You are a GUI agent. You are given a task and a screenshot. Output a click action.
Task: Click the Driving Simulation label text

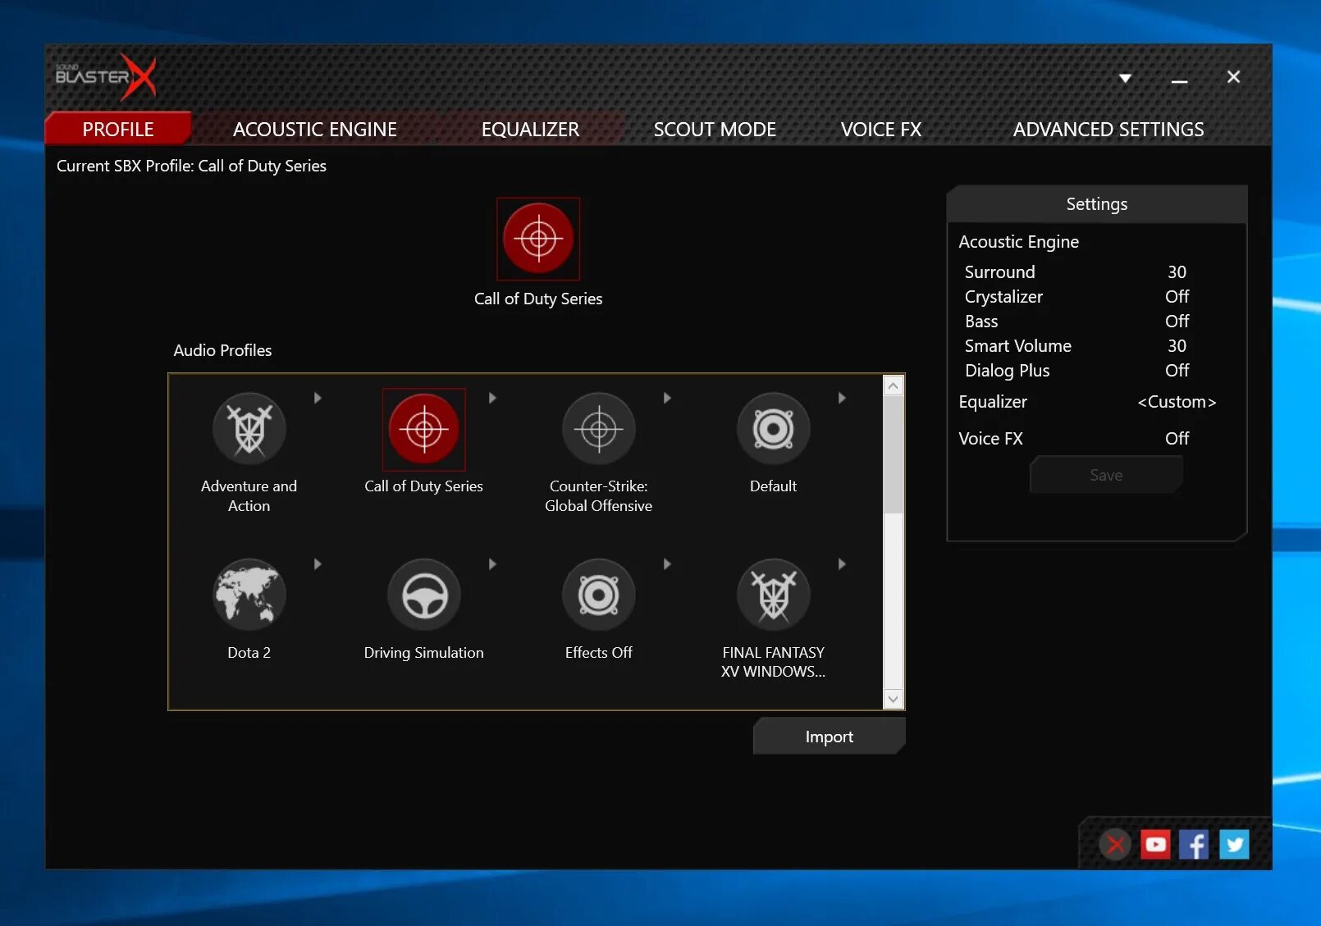pyautogui.click(x=423, y=653)
